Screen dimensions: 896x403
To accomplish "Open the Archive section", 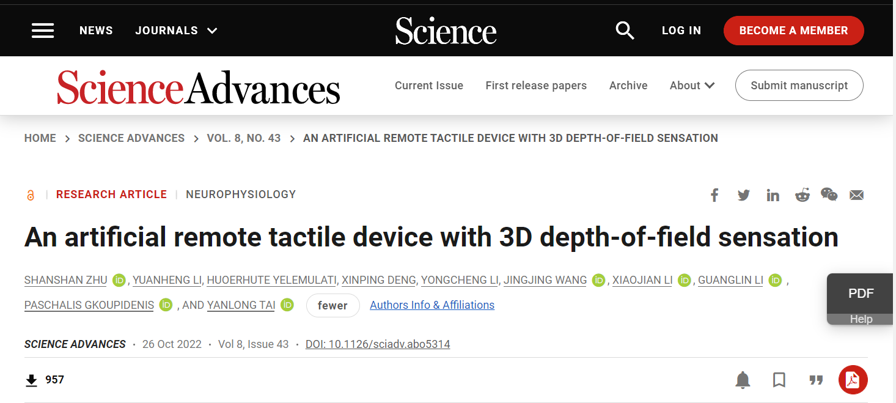I will [x=628, y=86].
